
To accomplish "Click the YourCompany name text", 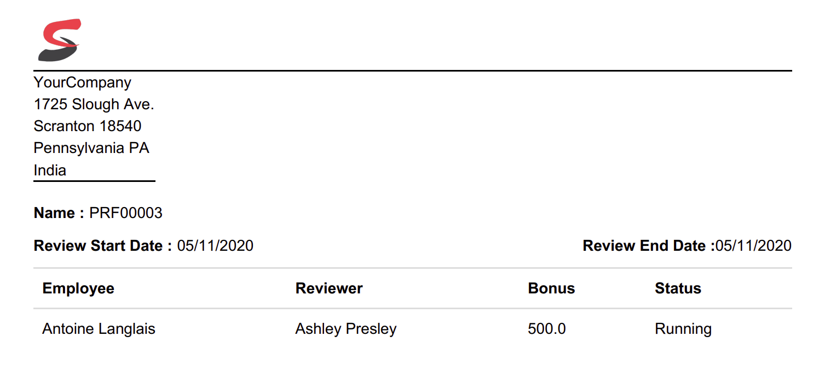I will (x=83, y=83).
